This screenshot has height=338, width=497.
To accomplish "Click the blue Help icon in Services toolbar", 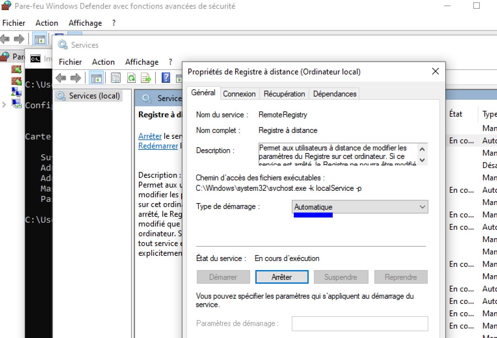I will tap(166, 78).
